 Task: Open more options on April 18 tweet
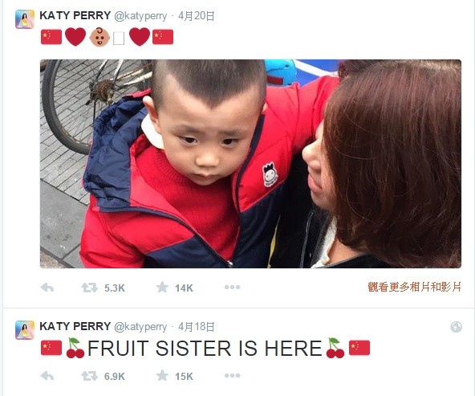click(232, 376)
